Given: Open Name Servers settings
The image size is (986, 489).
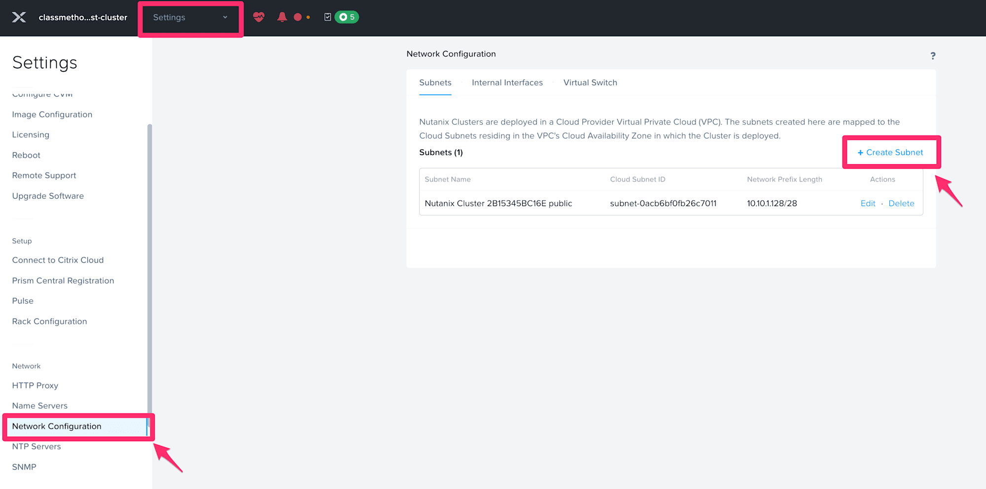Looking at the screenshot, I should pyautogui.click(x=40, y=406).
